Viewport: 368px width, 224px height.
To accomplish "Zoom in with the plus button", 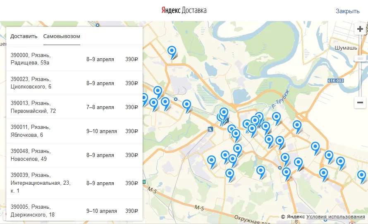I will pos(360,29).
